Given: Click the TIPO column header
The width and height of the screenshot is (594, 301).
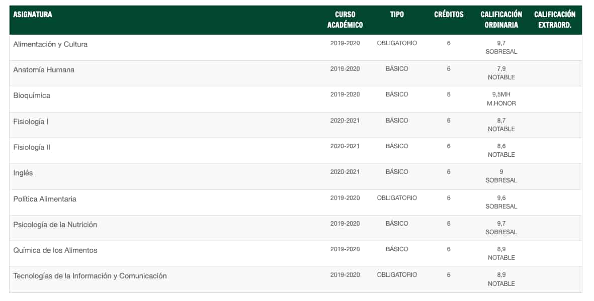Looking at the screenshot, I should click(x=397, y=15).
